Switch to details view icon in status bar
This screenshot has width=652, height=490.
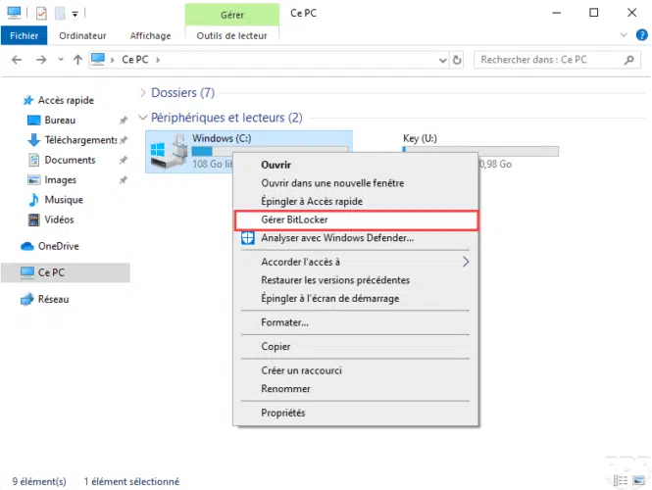click(621, 481)
